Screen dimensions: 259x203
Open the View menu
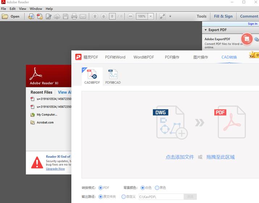[x=22, y=9]
